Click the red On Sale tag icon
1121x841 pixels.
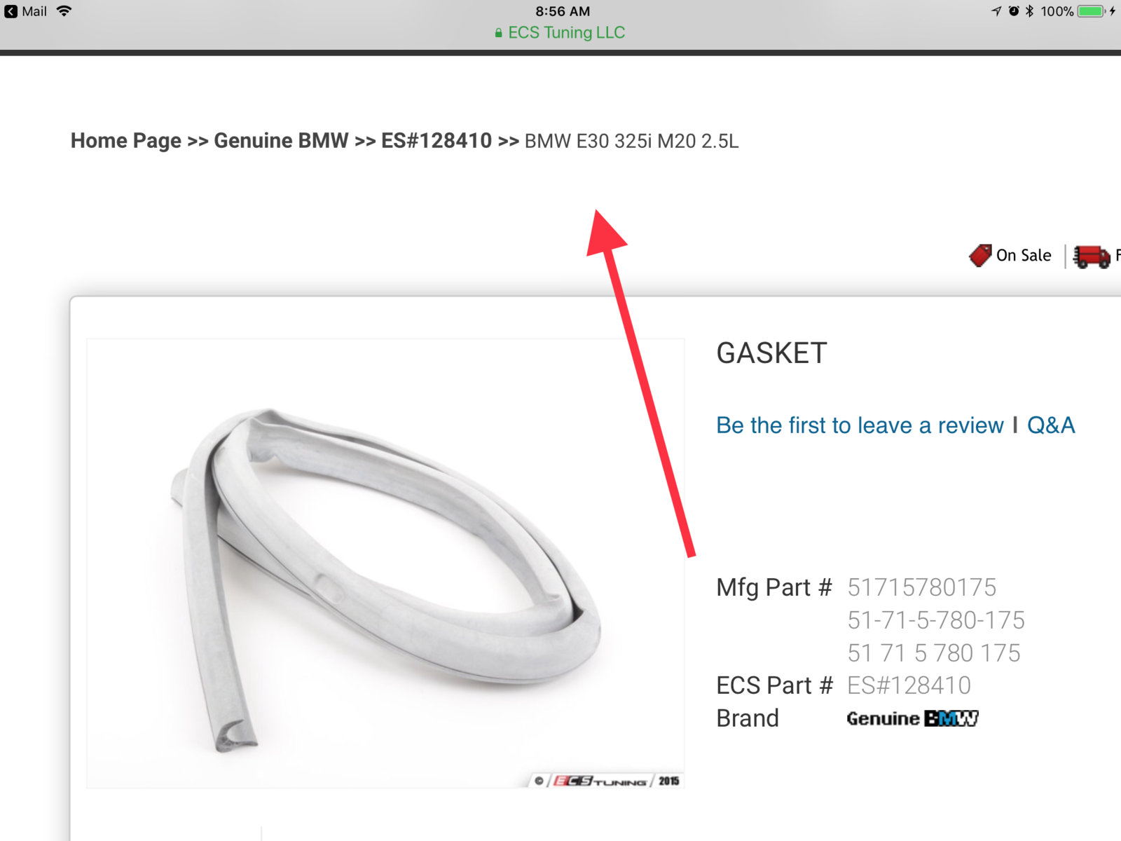pos(980,255)
